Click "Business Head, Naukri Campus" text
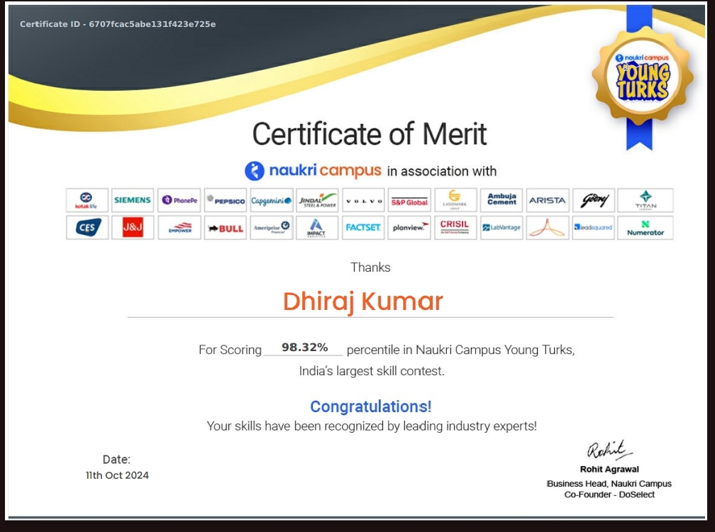The width and height of the screenshot is (715, 532). (x=609, y=484)
